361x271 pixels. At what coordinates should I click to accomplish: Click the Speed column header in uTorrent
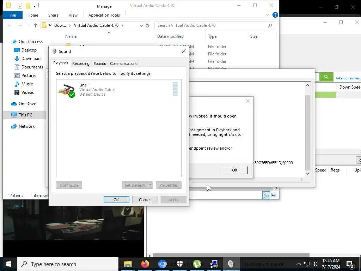[x=320, y=170]
